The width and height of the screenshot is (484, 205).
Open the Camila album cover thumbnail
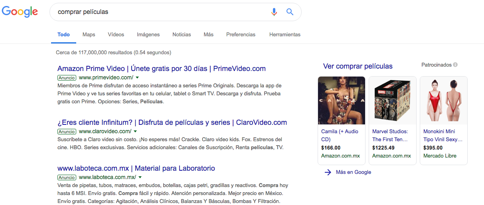[x=342, y=101]
